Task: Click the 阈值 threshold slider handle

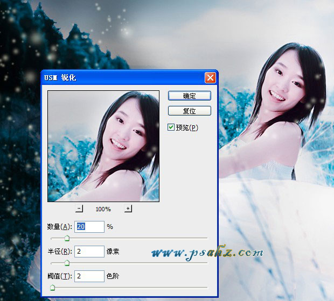Action: 52,288
